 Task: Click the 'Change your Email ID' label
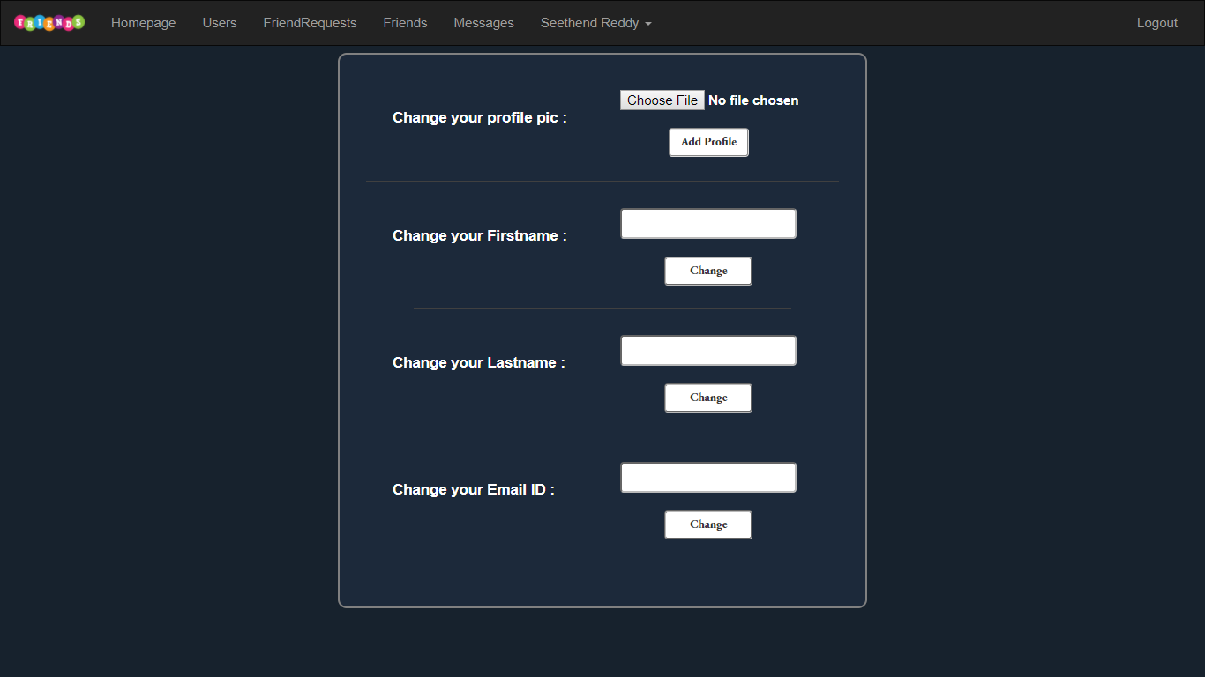point(474,489)
